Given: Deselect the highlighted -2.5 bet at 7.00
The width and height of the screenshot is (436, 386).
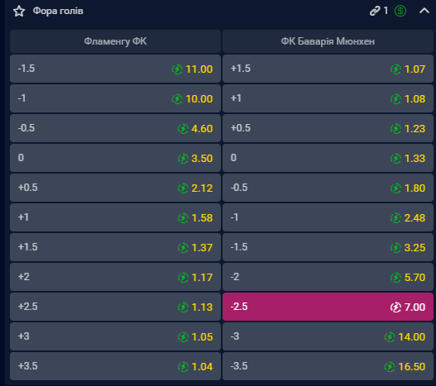Looking at the screenshot, I should pos(328,307).
